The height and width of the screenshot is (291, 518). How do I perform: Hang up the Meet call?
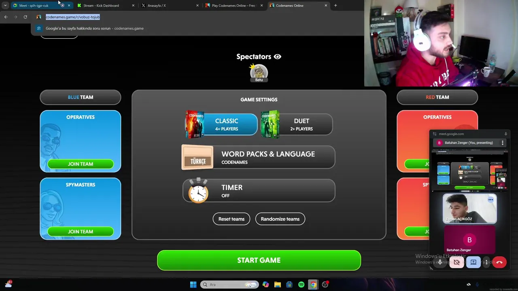point(499,262)
